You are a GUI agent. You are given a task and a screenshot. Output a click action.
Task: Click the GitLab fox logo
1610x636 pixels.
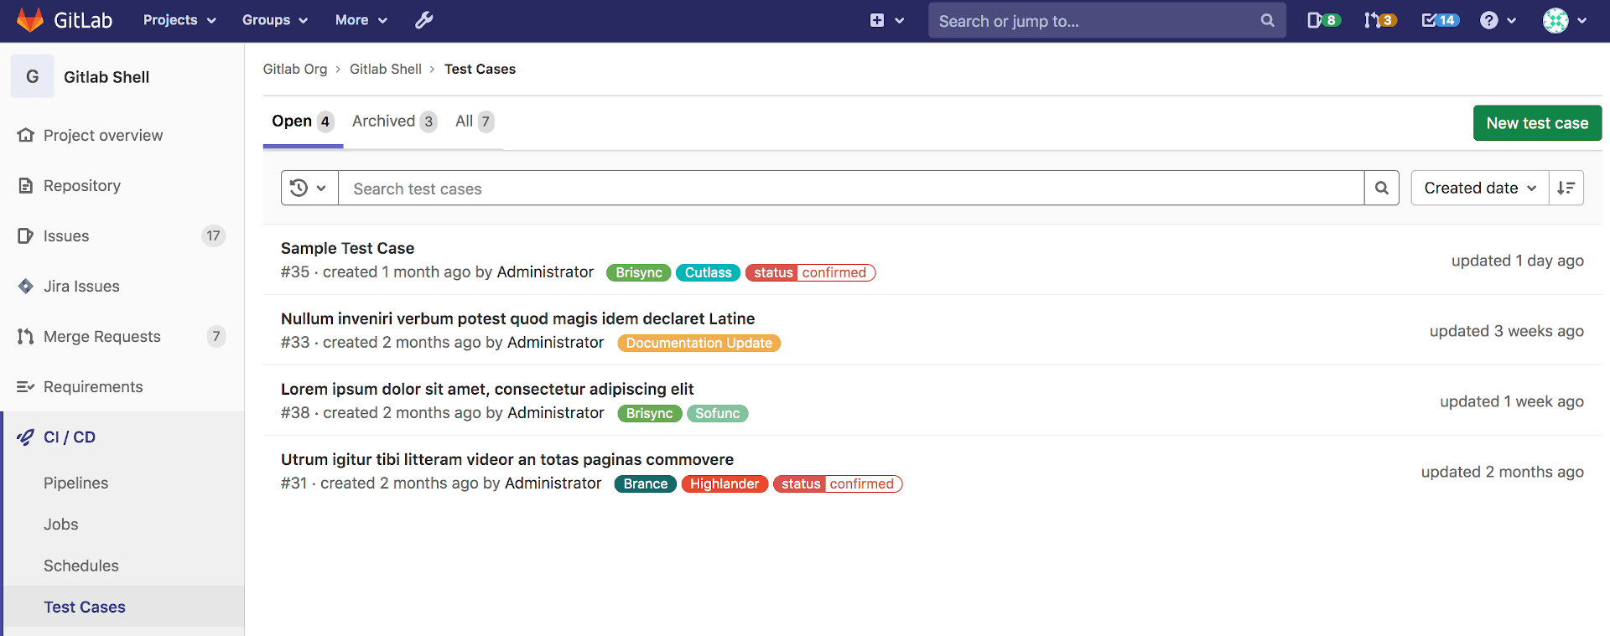coord(30,20)
